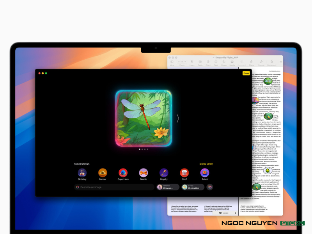Open the Media toolbar item in Pages
The width and height of the screenshot is (312, 234).
click(x=232, y=62)
